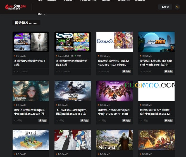This screenshot has height=157, width=186.
Task: Open the kuqimao.com placeholder thumbnail
Action: pos(156,91)
